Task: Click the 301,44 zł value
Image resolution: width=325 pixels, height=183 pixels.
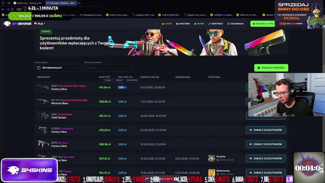Action: [105, 116]
